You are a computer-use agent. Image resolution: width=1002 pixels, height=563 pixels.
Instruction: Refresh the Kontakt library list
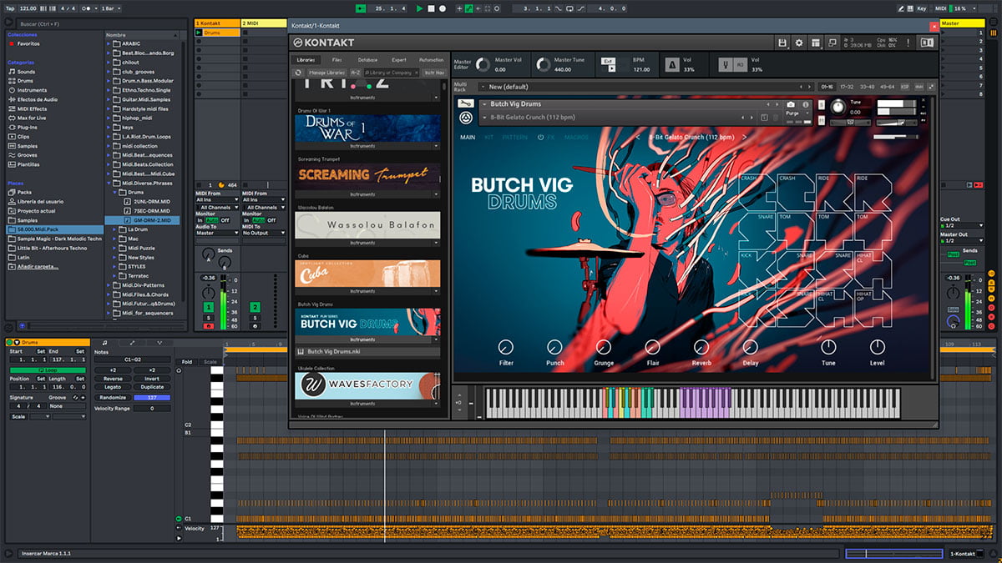pyautogui.click(x=299, y=73)
